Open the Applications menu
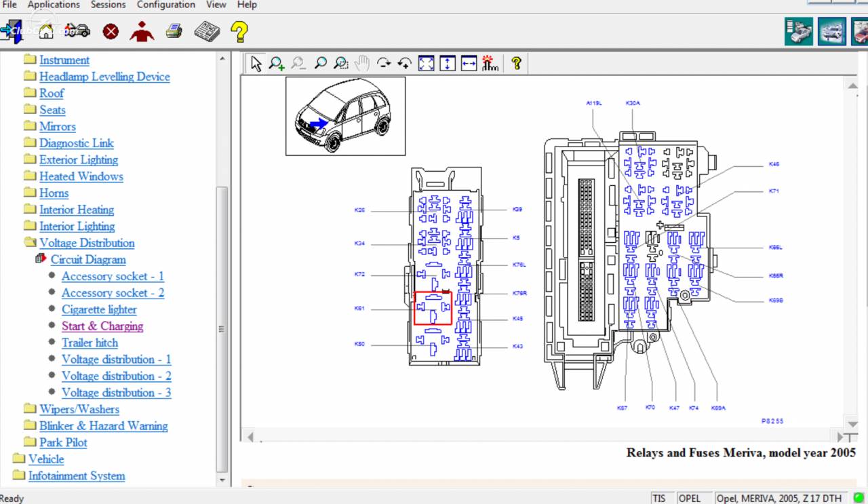 54,5
